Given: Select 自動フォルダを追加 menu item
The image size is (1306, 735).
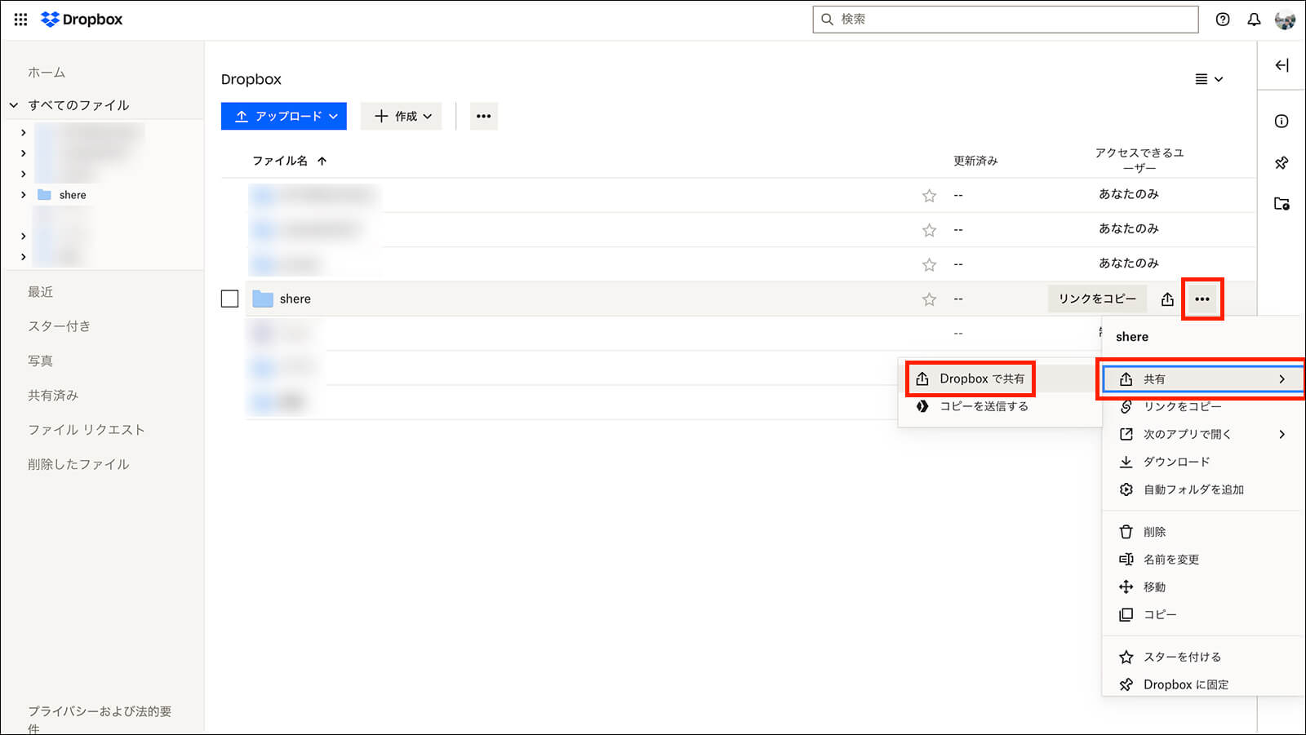Looking at the screenshot, I should tap(1203, 489).
